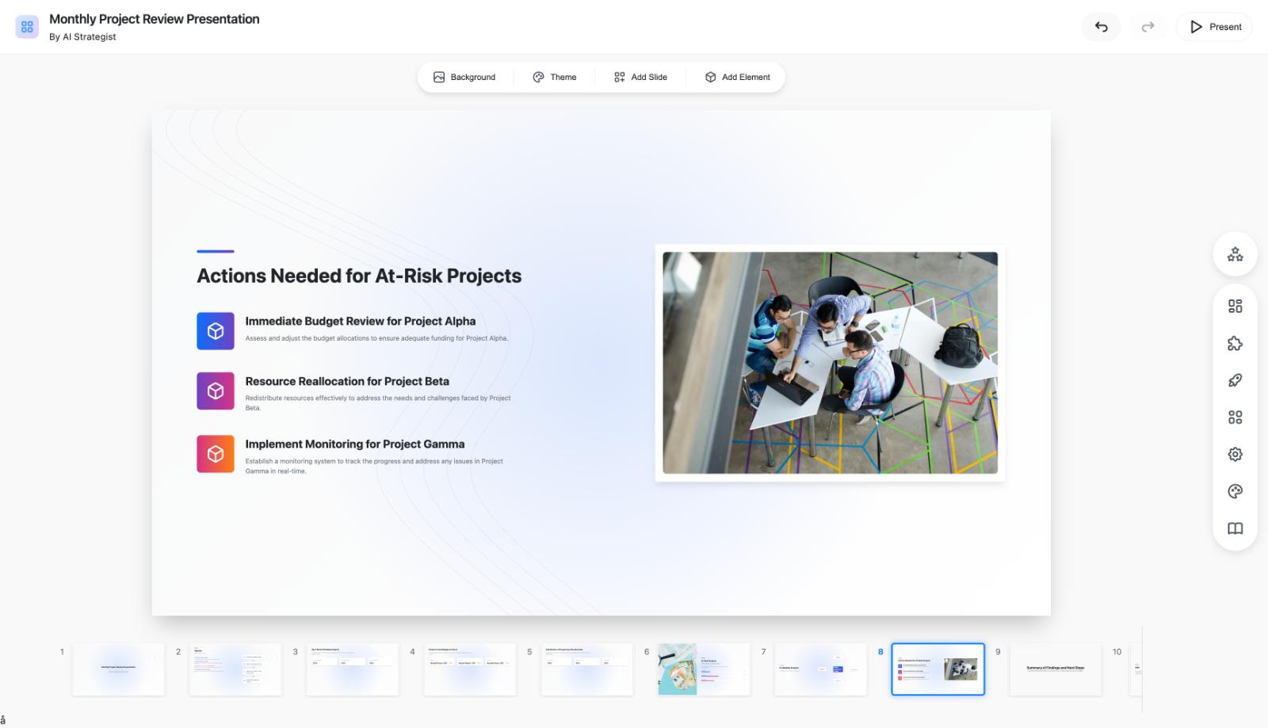Click the team photo on the current slide
Viewport: 1268px width, 728px height.
(829, 364)
